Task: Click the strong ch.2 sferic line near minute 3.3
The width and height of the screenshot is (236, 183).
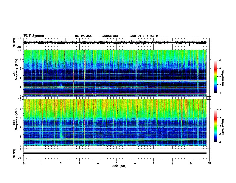Action: click(85, 123)
